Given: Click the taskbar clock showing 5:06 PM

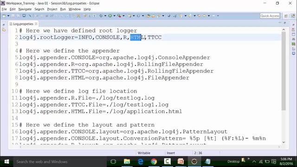Looking at the screenshot, I should click(286, 161).
